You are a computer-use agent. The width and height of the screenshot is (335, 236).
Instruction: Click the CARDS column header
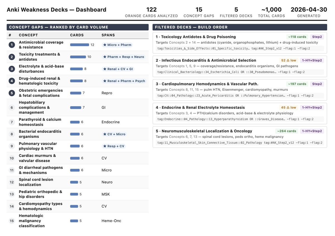click(x=77, y=35)
